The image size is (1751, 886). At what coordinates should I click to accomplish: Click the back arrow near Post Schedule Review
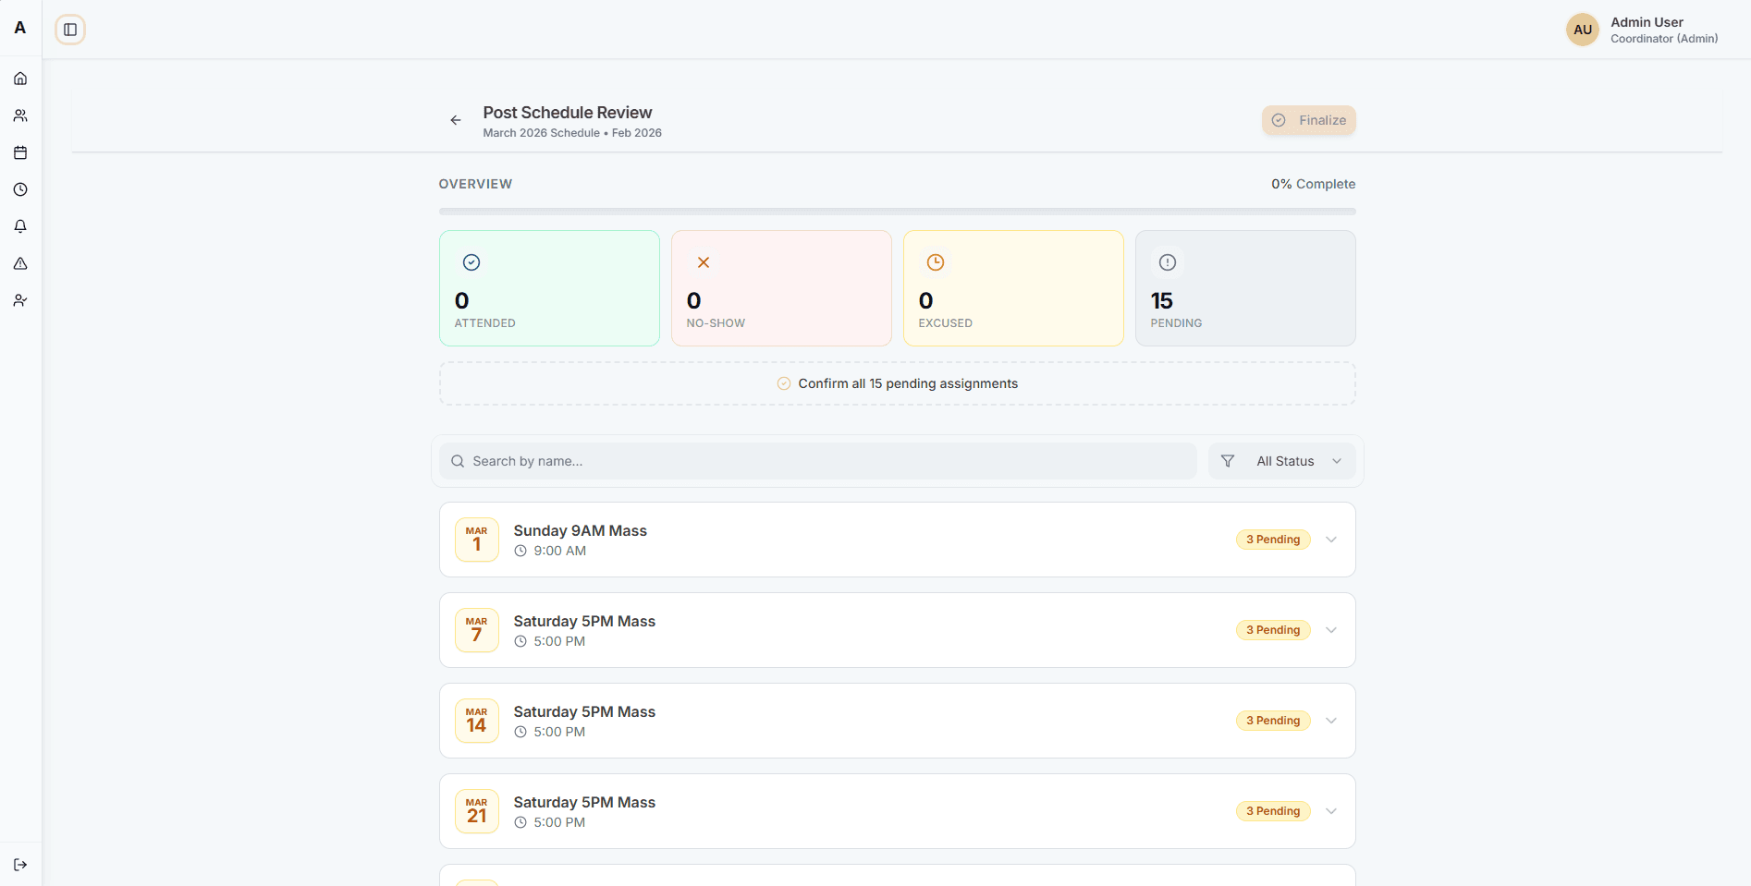tap(455, 119)
